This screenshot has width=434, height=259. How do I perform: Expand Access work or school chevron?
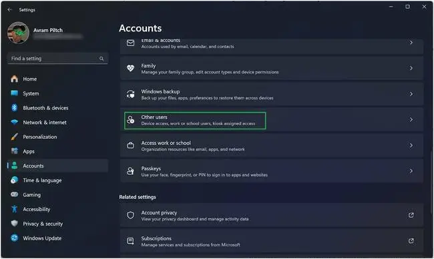coord(411,146)
